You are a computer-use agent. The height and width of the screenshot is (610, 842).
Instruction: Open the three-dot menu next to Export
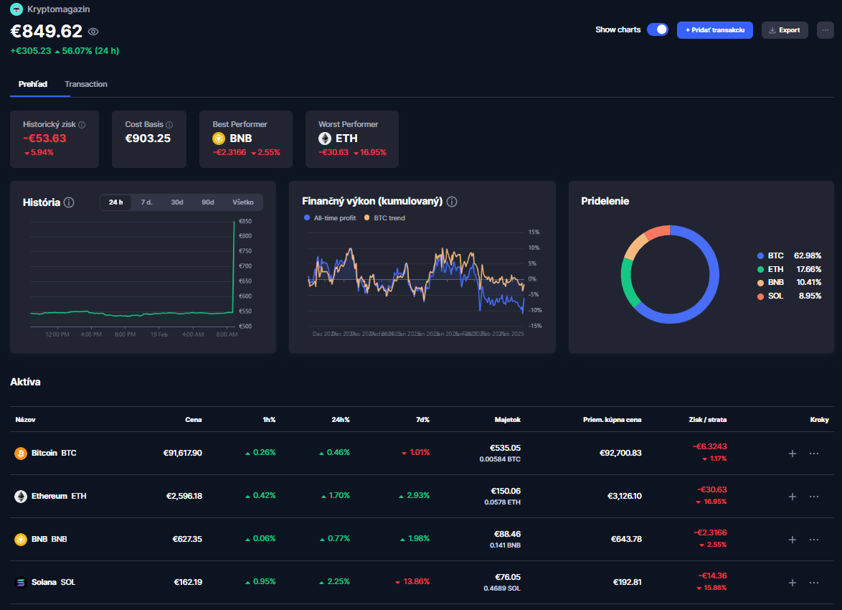click(825, 29)
